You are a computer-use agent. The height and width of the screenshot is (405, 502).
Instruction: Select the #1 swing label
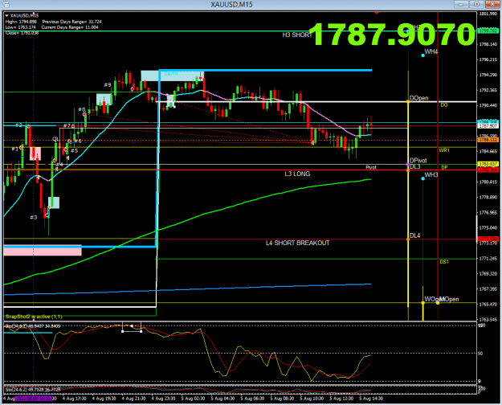tap(14, 149)
